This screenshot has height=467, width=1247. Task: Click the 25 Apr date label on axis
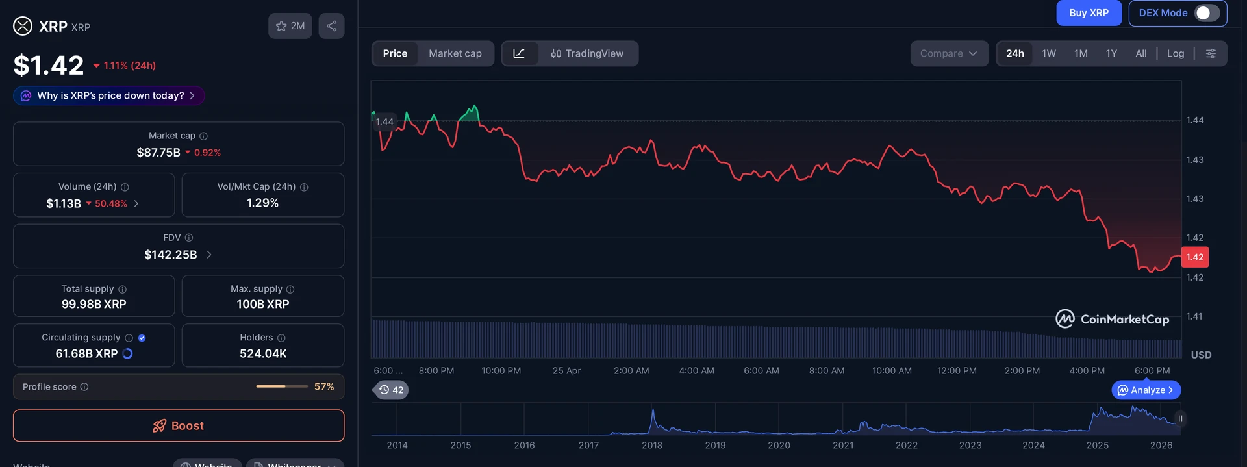coord(566,370)
